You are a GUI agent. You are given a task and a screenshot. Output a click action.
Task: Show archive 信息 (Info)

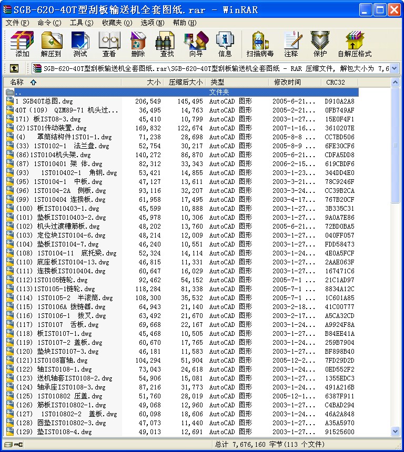pyautogui.click(x=225, y=44)
